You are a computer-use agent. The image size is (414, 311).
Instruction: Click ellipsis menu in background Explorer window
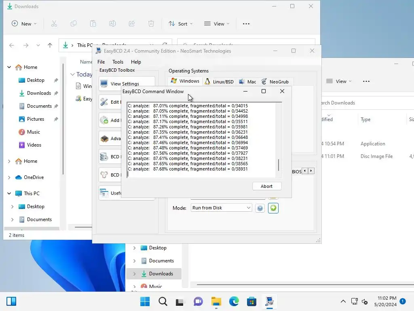point(366,81)
